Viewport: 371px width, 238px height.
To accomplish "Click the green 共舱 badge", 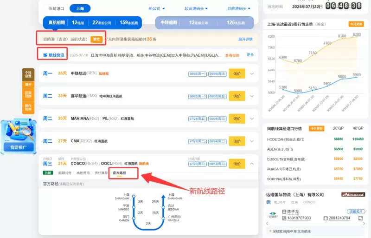I will coord(48,173).
